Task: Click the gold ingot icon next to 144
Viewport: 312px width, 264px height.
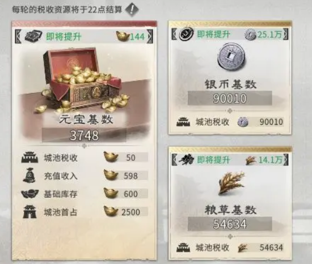Action: [123, 36]
